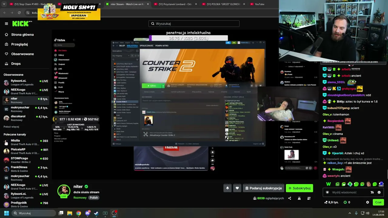Viewport: 388px width, 218px height.
Task: Open site information icon in address bar
Action: coord(28,13)
